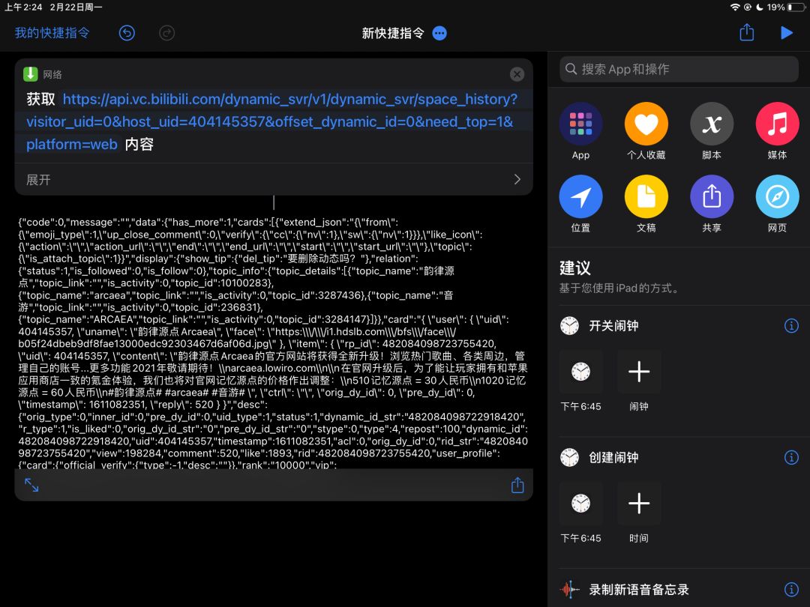Tap the redo arrow icon
Viewport: 810px width, 607px height.
[x=166, y=33]
